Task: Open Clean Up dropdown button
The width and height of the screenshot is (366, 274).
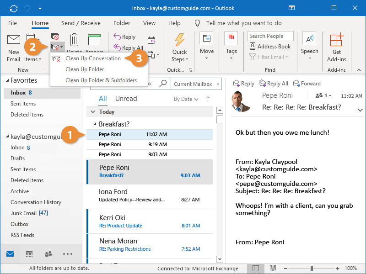Action: [57, 47]
